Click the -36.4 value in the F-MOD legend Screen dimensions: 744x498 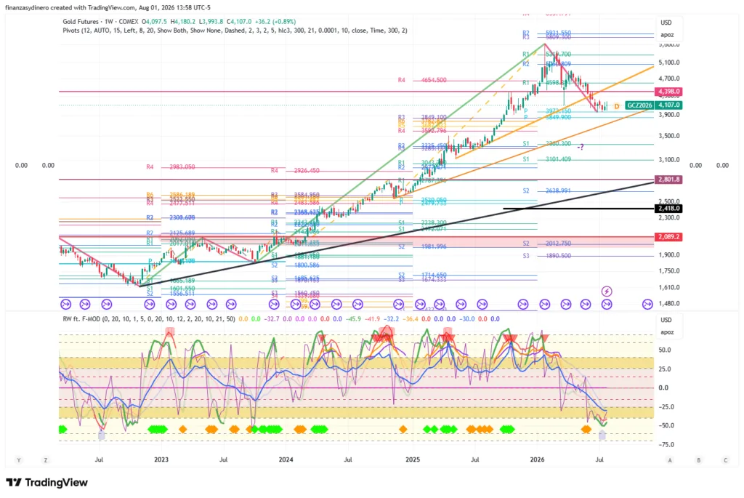point(411,319)
